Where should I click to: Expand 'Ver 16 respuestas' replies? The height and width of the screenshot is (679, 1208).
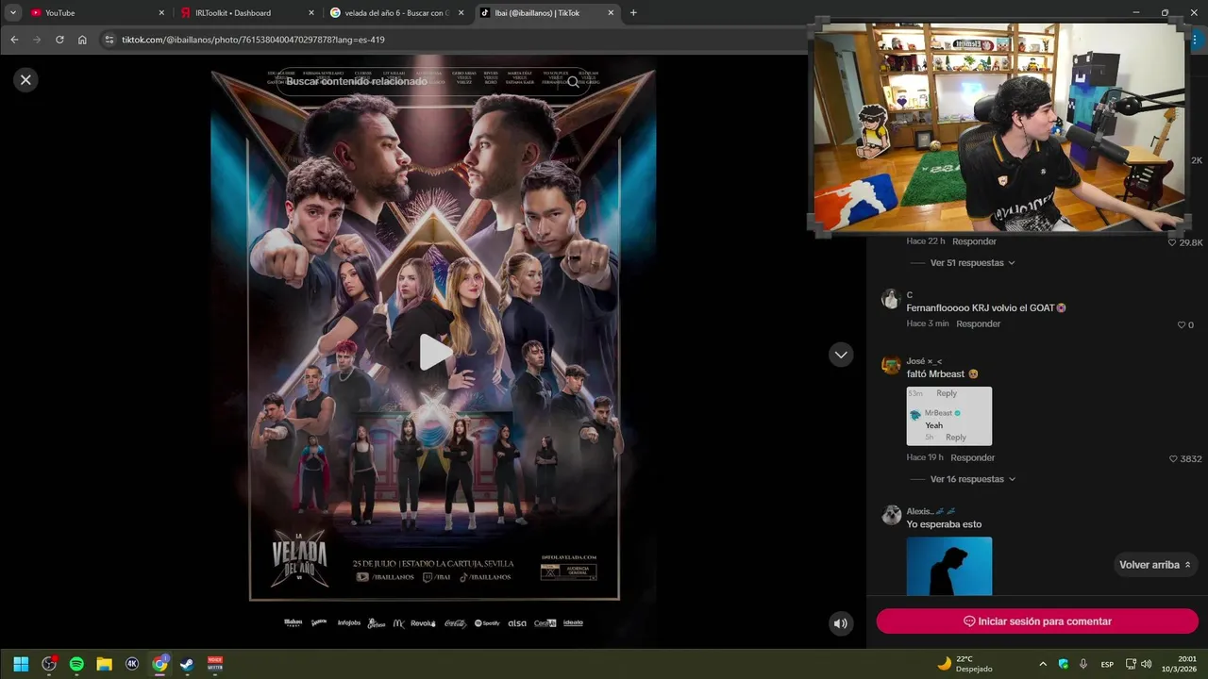coord(972,479)
